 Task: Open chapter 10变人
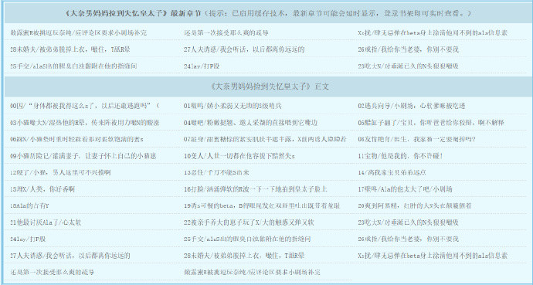(x=239, y=156)
